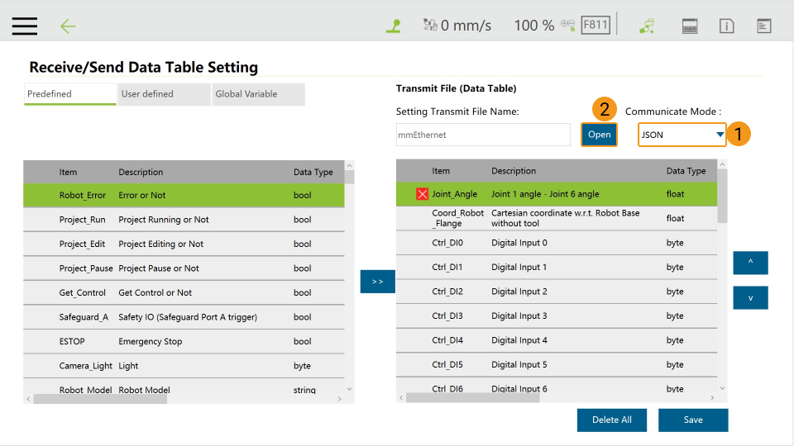Viewport: 794px width, 446px height.
Task: Open the information icon in top bar
Action: coord(727,26)
